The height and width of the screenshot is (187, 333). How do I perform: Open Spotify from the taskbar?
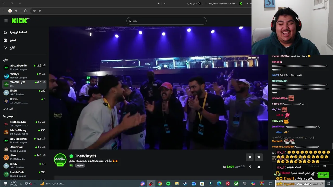click(168, 184)
